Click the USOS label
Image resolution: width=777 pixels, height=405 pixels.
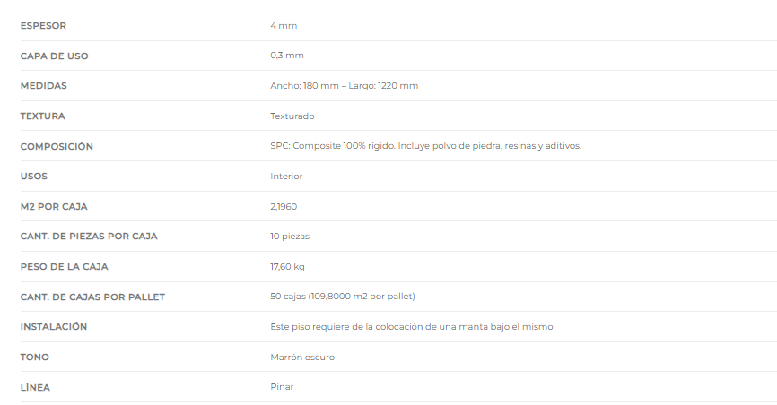[34, 177]
